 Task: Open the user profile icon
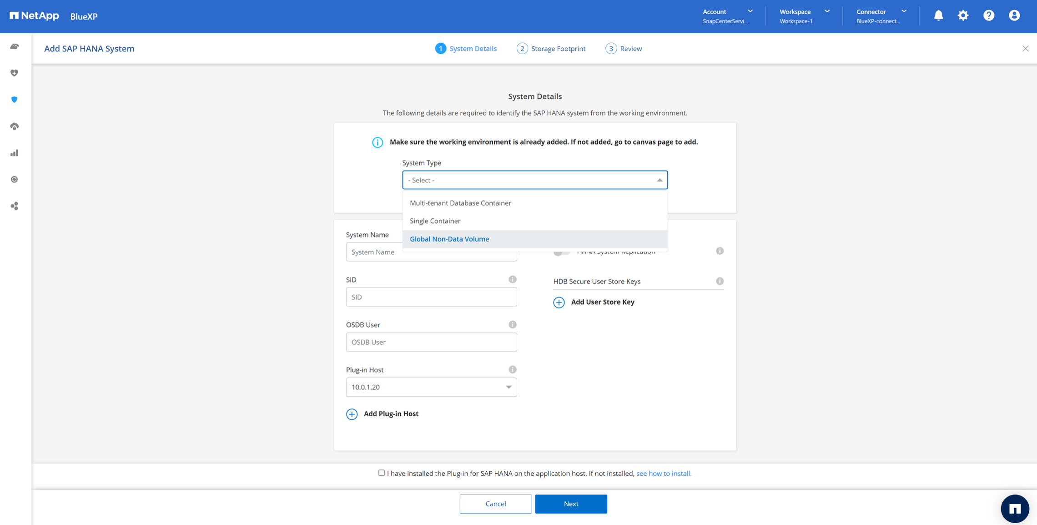[1014, 15]
